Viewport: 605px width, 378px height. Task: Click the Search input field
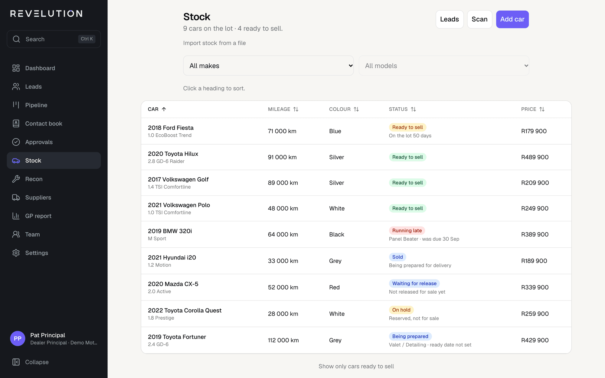54,39
